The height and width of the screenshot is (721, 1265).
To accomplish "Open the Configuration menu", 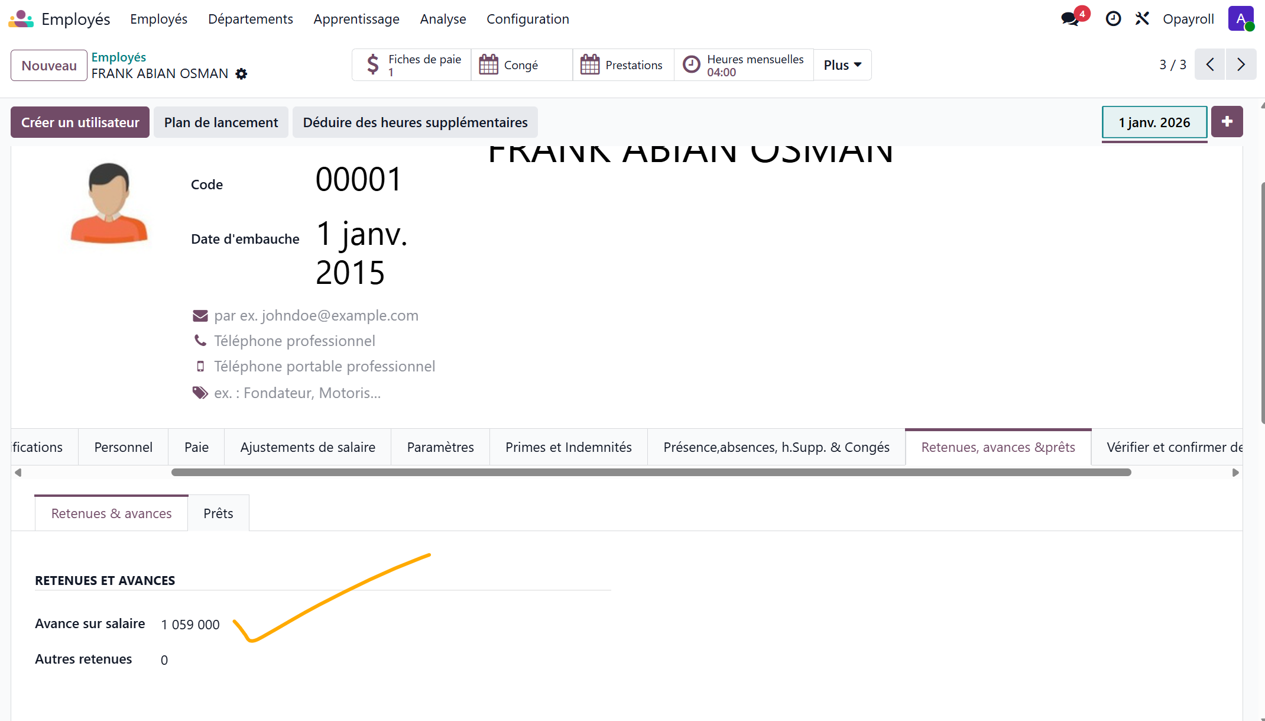I will point(527,19).
